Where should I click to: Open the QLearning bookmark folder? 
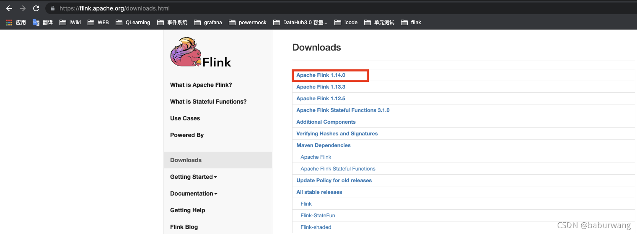(x=133, y=23)
